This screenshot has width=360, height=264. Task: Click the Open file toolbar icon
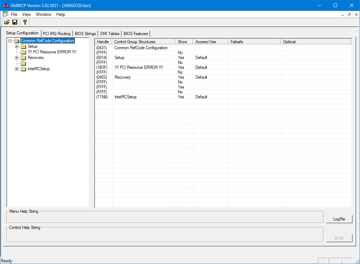(7, 22)
